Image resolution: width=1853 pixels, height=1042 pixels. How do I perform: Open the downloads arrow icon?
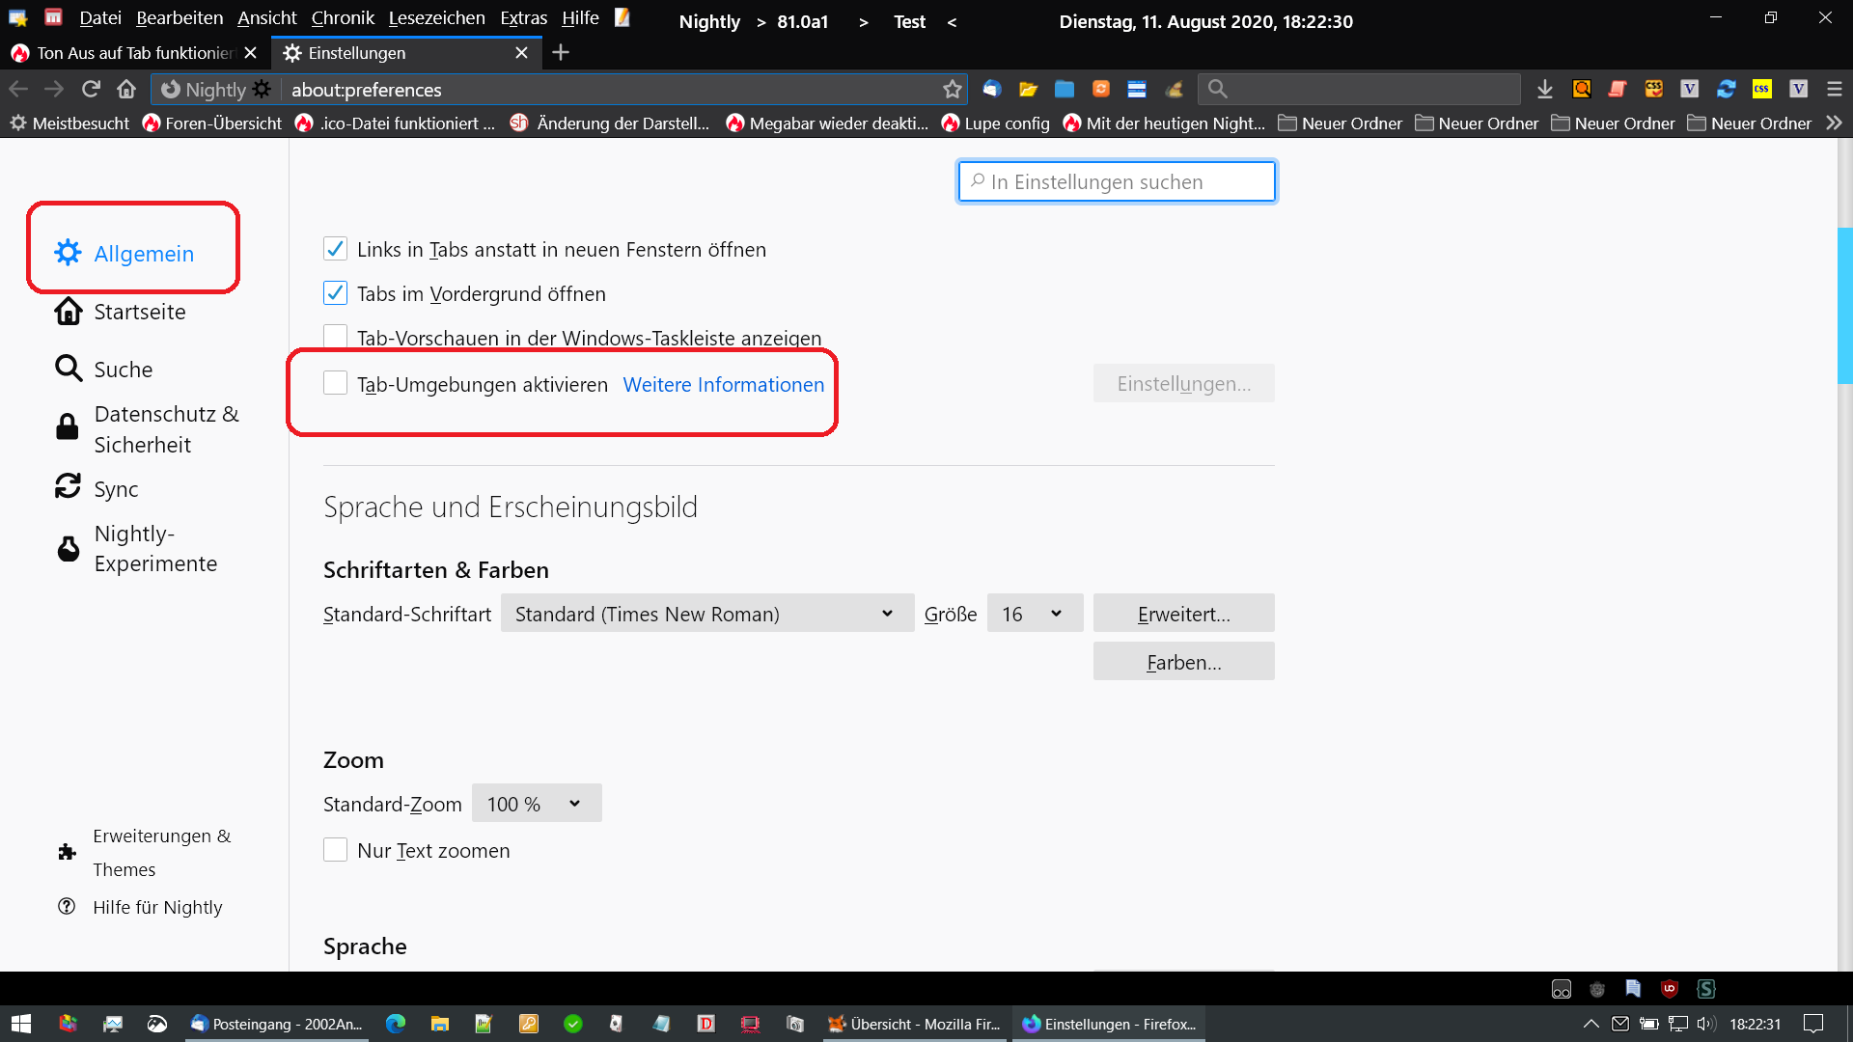(1544, 89)
